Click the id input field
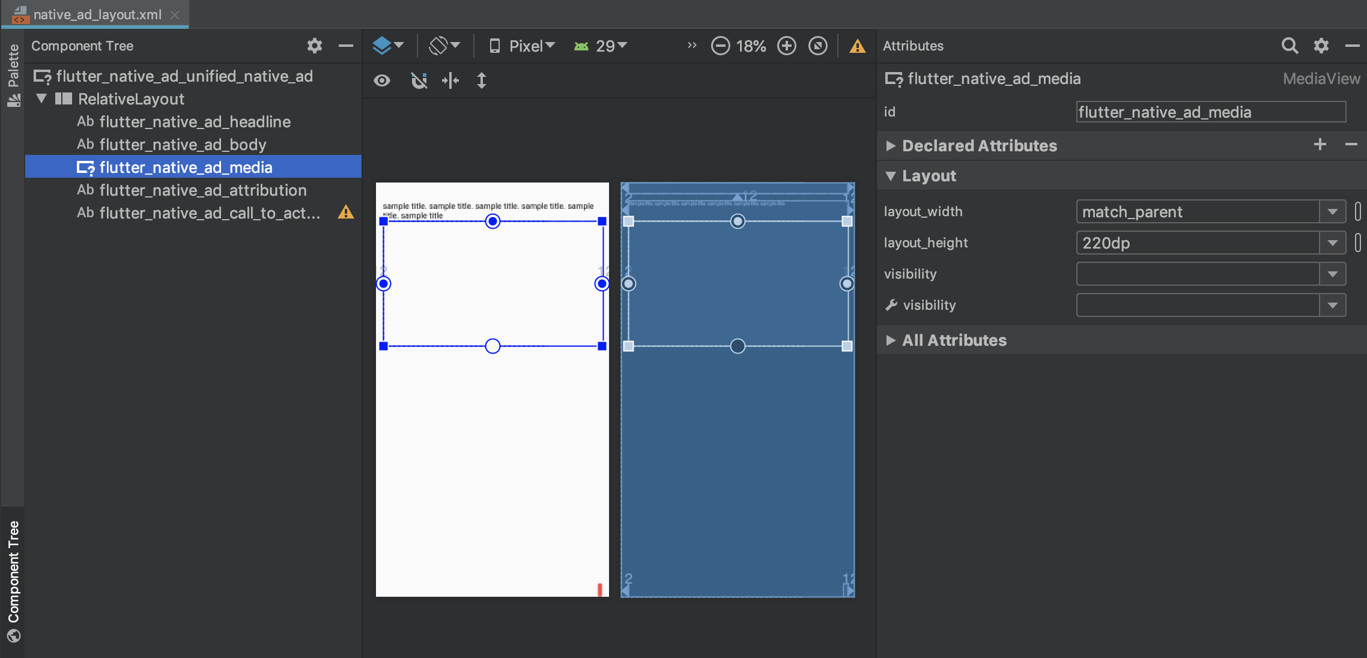The image size is (1367, 658). point(1210,112)
